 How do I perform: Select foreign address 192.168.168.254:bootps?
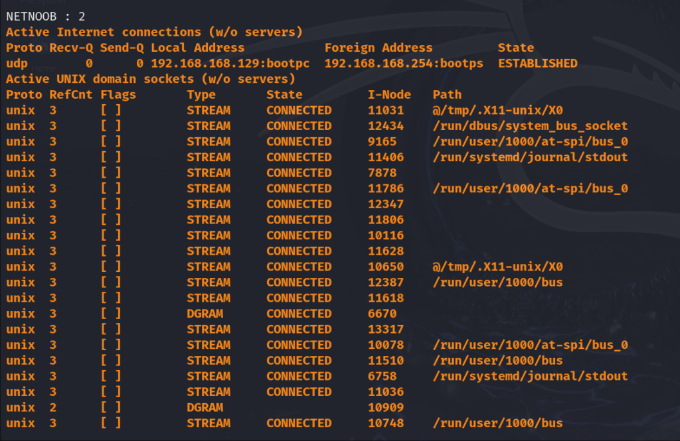click(x=404, y=64)
